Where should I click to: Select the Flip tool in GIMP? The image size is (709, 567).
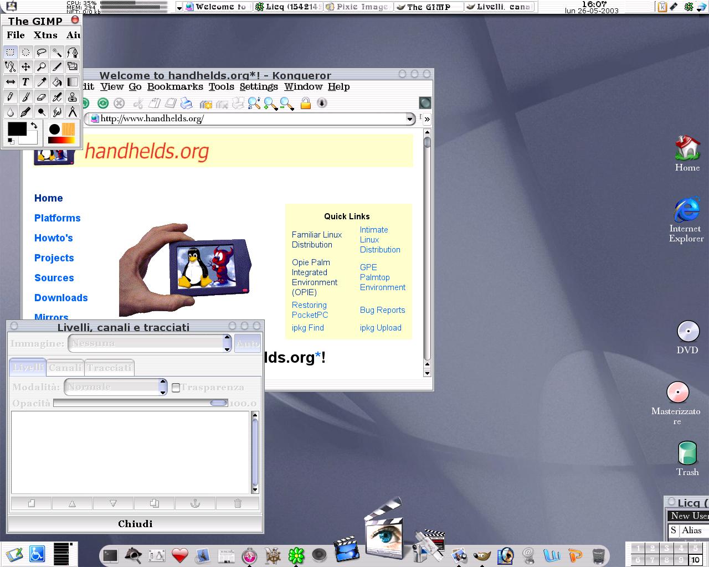tap(11, 82)
